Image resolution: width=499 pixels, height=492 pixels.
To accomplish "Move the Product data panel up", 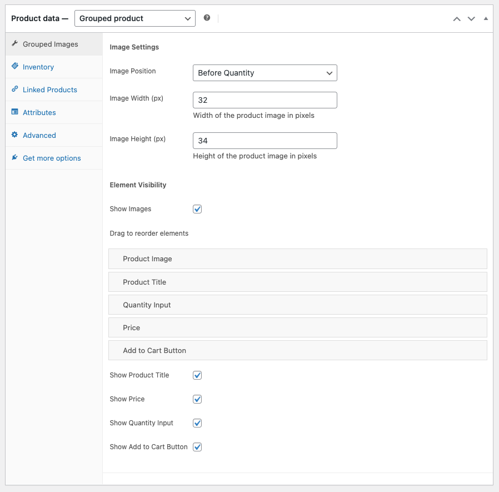I will 457,18.
